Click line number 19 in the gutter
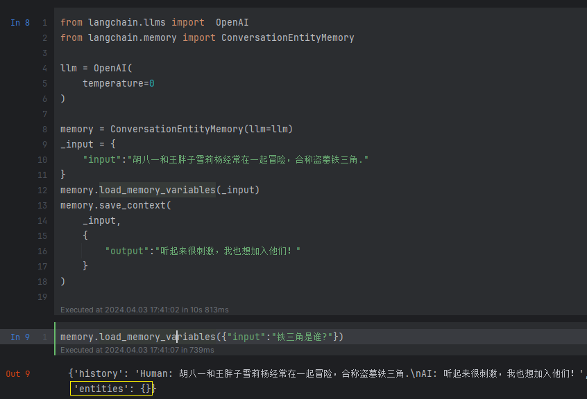 coord(42,297)
